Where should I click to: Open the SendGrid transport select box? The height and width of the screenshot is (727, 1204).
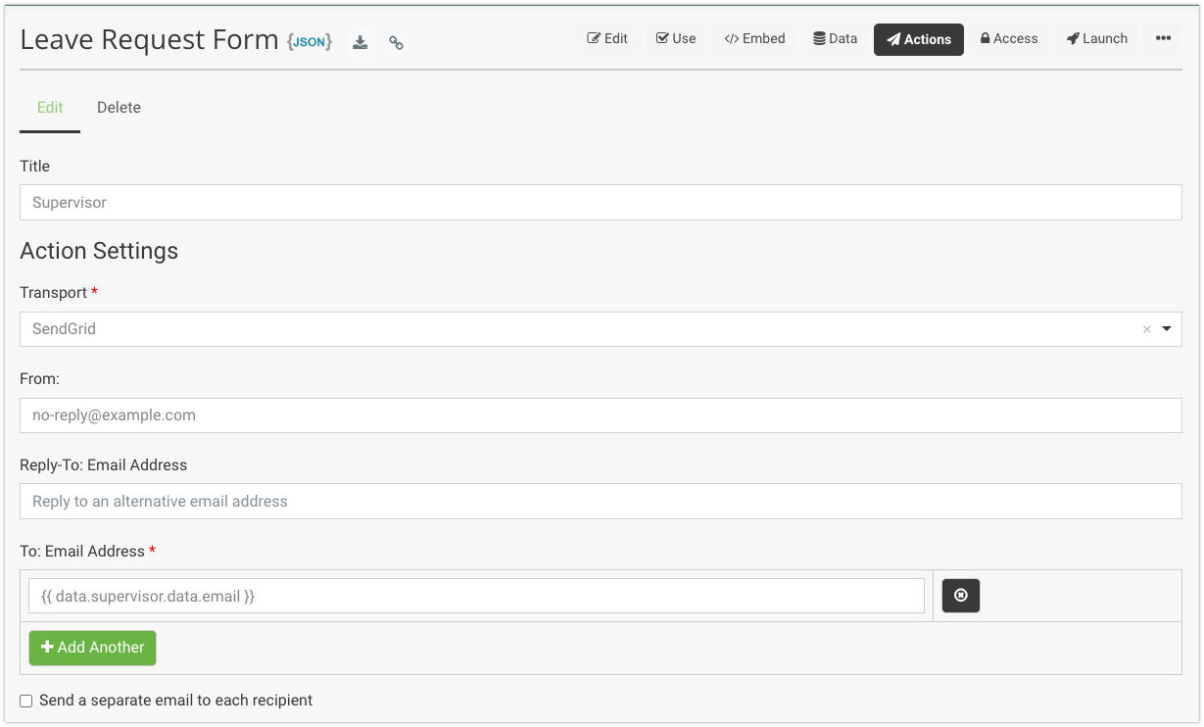pos(578,329)
